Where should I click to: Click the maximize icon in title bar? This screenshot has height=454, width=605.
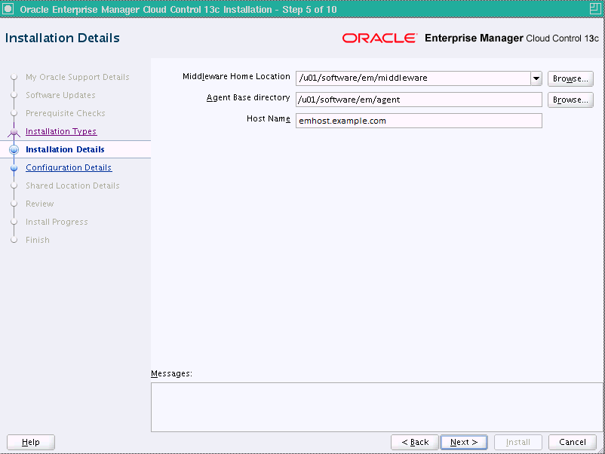(595, 8)
